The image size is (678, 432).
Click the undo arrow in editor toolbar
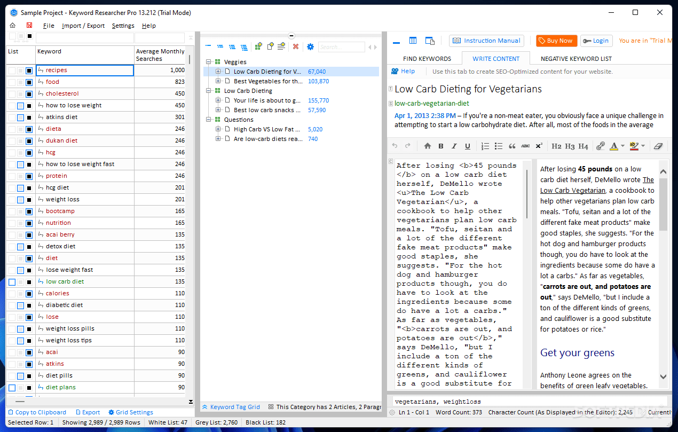coord(395,146)
